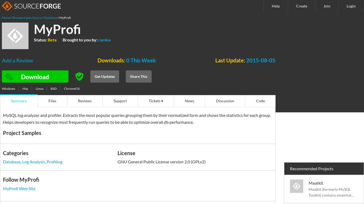
Task: Click the Mac platform label
Action: click(25, 89)
